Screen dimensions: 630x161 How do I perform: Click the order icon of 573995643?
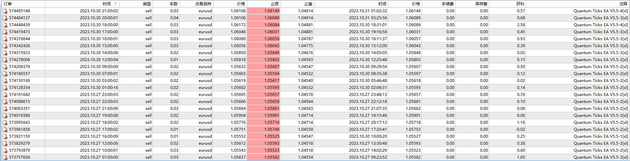5,122
